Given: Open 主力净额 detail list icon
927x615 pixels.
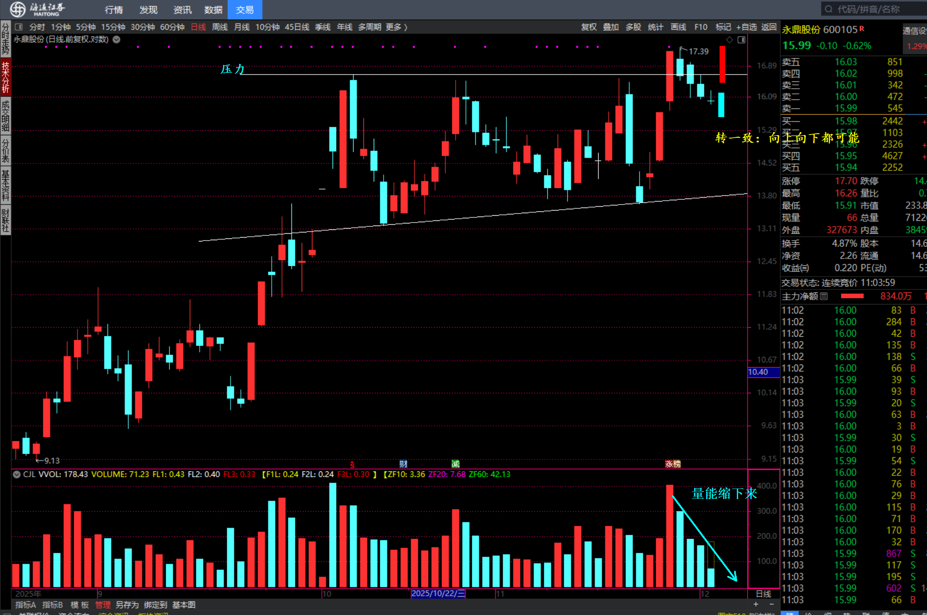Looking at the screenshot, I should pos(824,296).
